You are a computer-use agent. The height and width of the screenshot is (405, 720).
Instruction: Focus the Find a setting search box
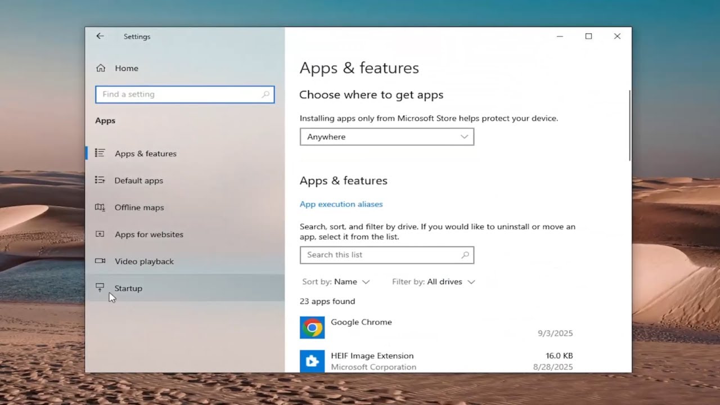185,94
